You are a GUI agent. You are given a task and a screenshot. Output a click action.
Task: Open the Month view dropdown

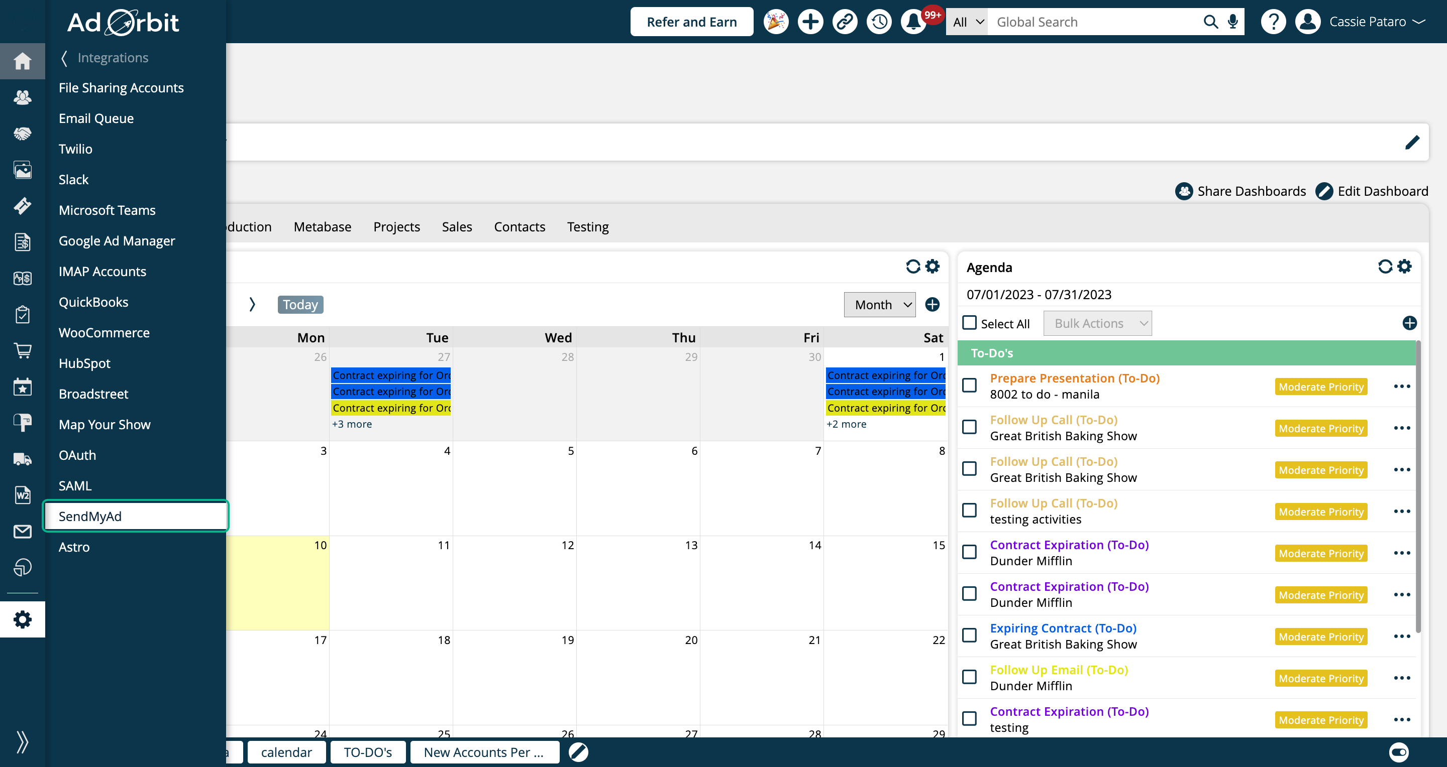(880, 305)
